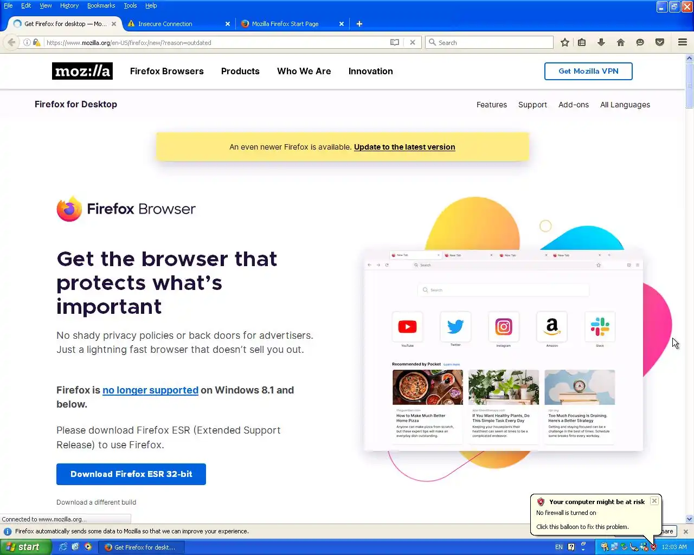This screenshot has width=694, height=555.
Task: Click the help question mark language bar icon
Action: (x=571, y=547)
